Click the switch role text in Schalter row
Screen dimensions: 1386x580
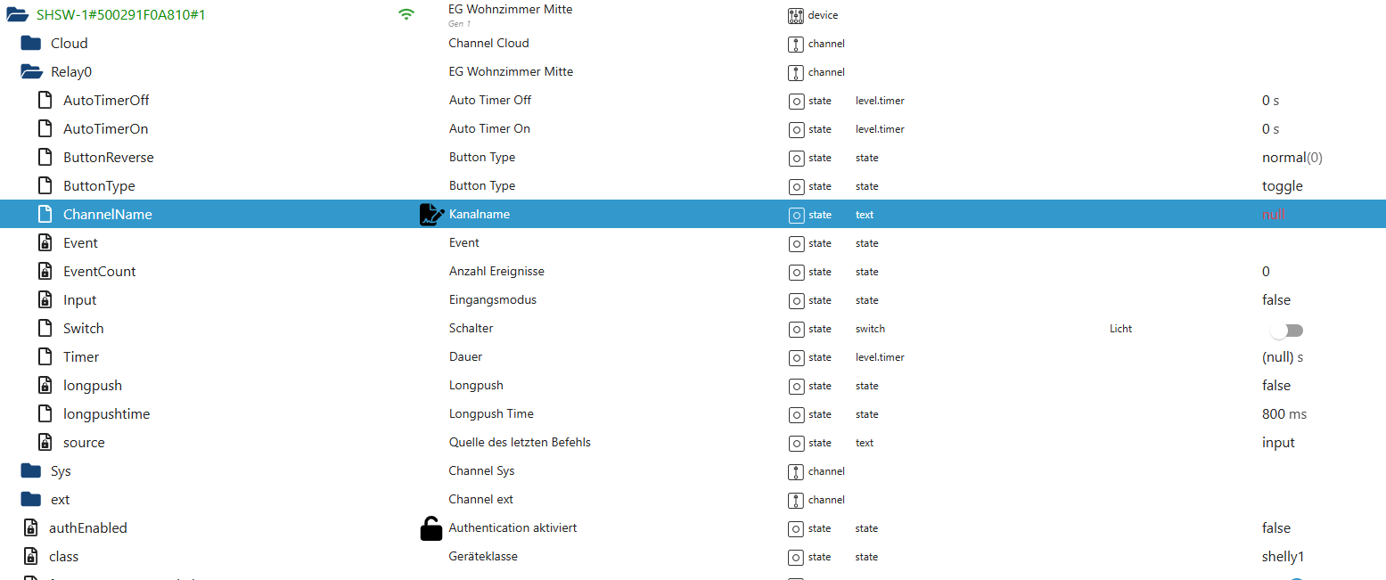click(870, 329)
